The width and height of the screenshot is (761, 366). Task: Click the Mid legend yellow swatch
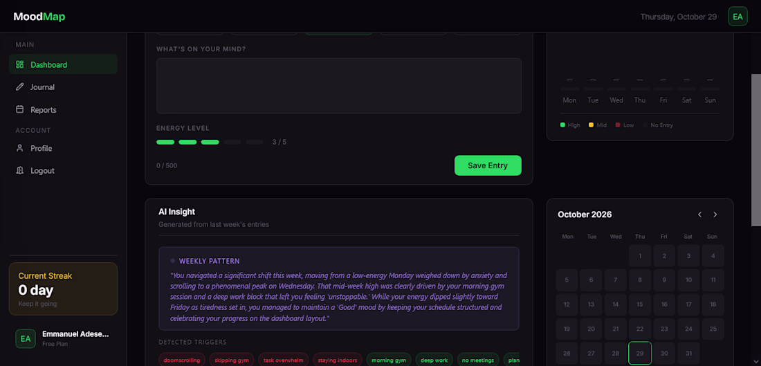pyautogui.click(x=591, y=125)
